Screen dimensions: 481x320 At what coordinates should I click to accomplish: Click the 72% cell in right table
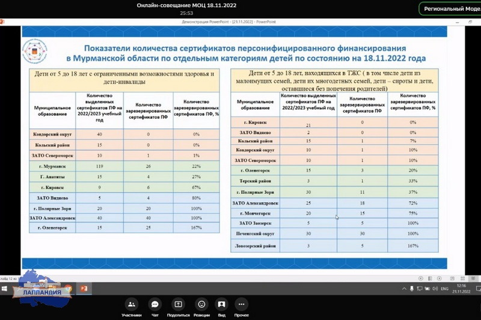click(413, 203)
